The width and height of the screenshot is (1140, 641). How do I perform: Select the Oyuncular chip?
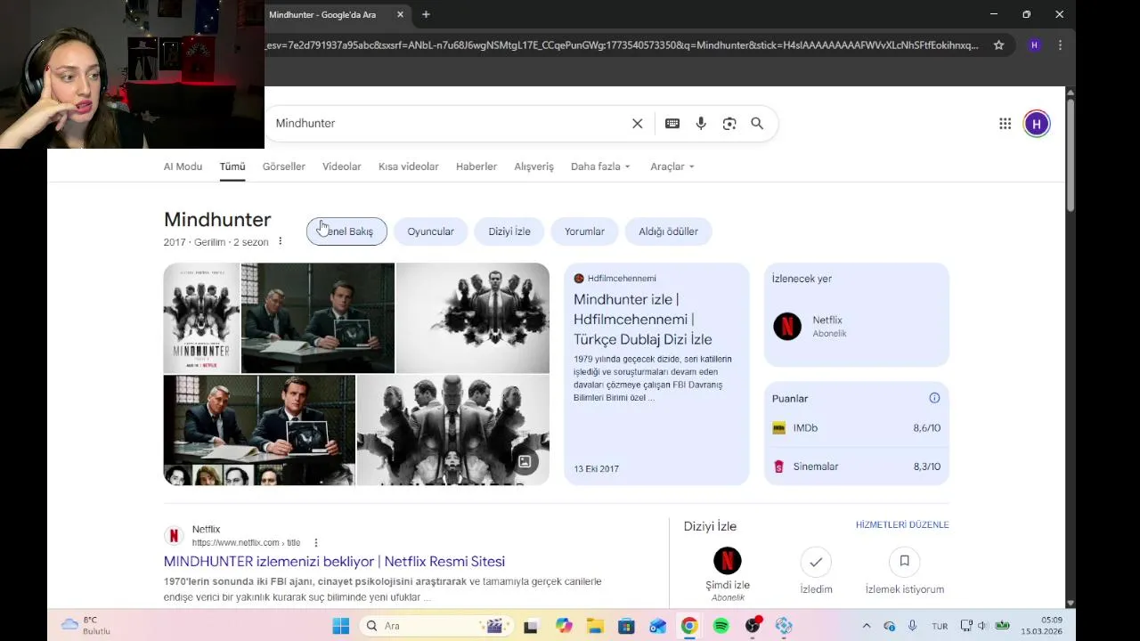click(431, 231)
